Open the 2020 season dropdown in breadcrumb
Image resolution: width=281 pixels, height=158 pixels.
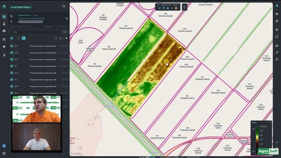[35, 15]
